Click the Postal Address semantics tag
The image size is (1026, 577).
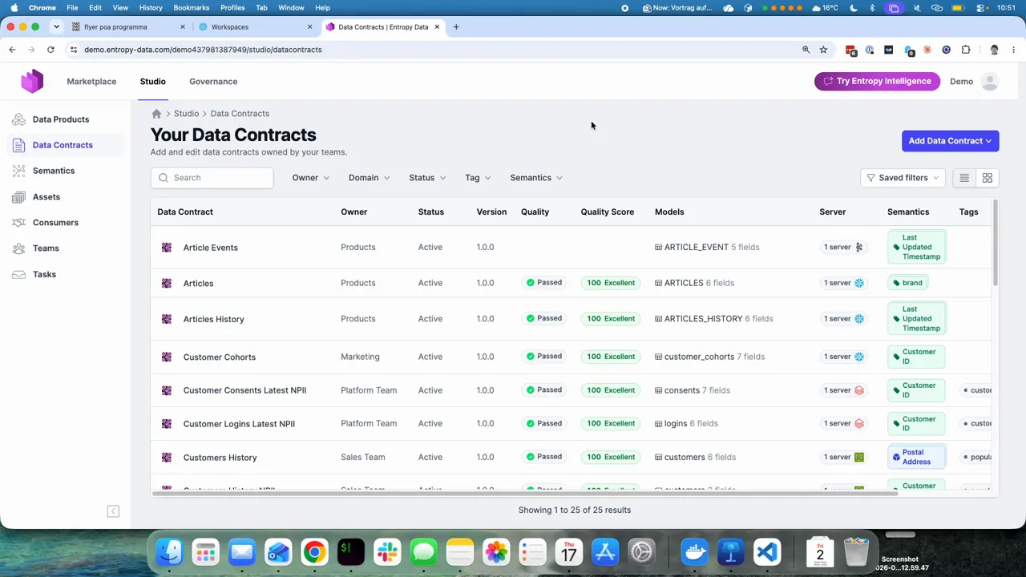click(916, 457)
